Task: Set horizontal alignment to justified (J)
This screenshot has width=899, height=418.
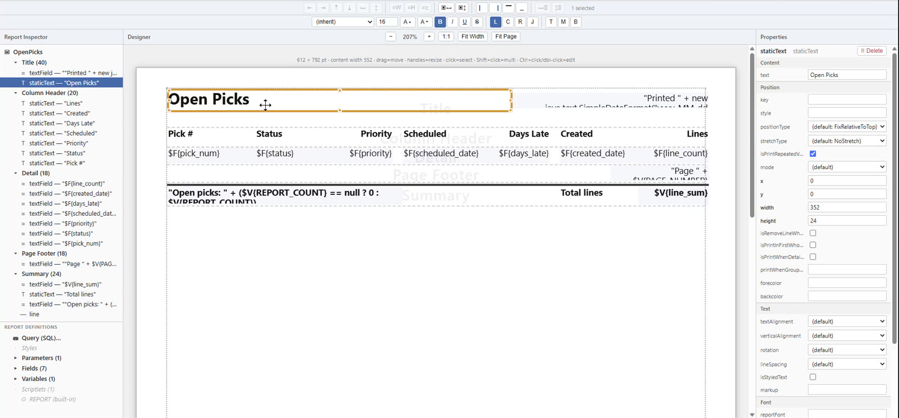Action: (x=533, y=22)
